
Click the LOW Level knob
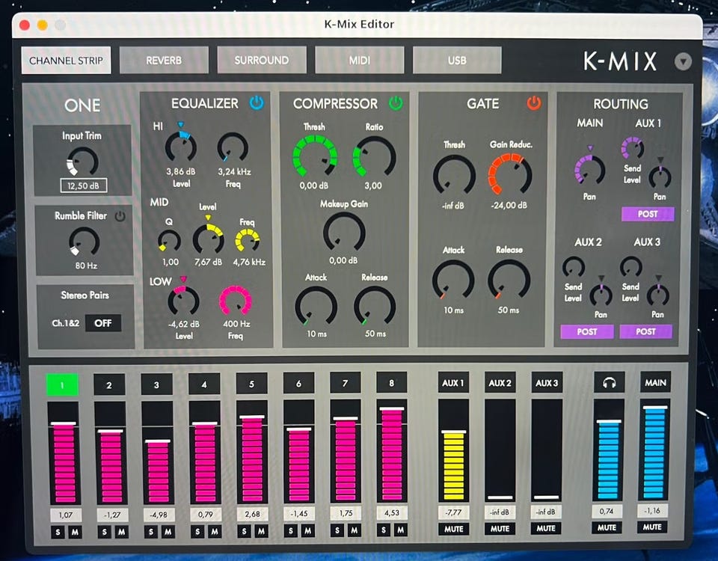click(184, 301)
